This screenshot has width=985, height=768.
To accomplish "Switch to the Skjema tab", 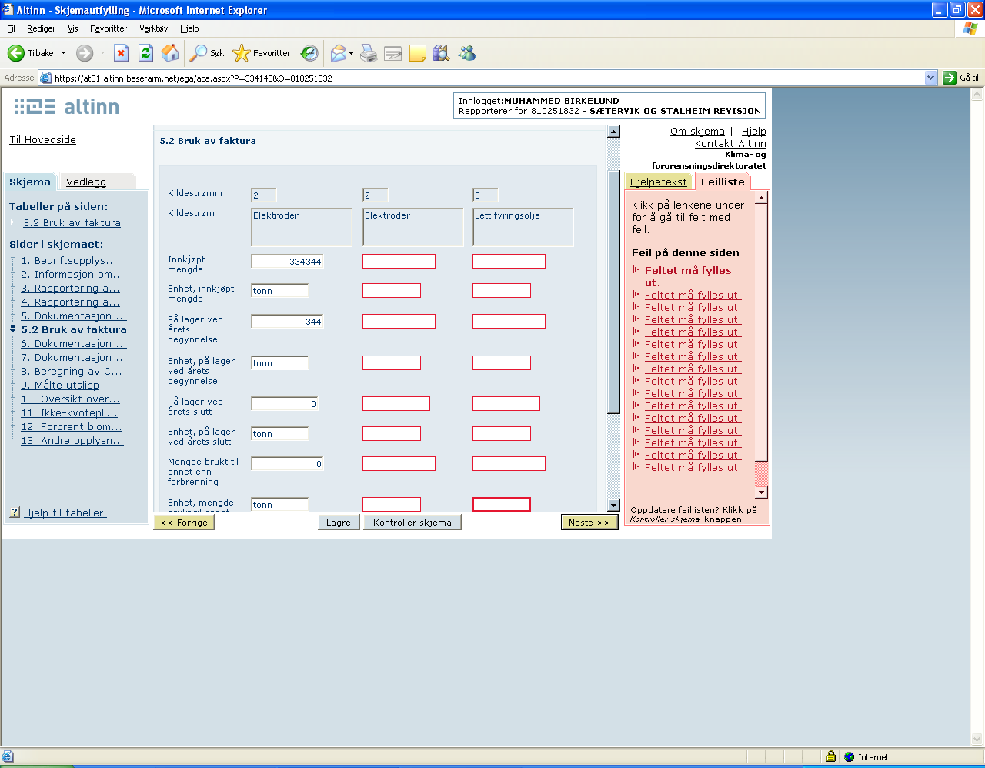I will coord(30,182).
